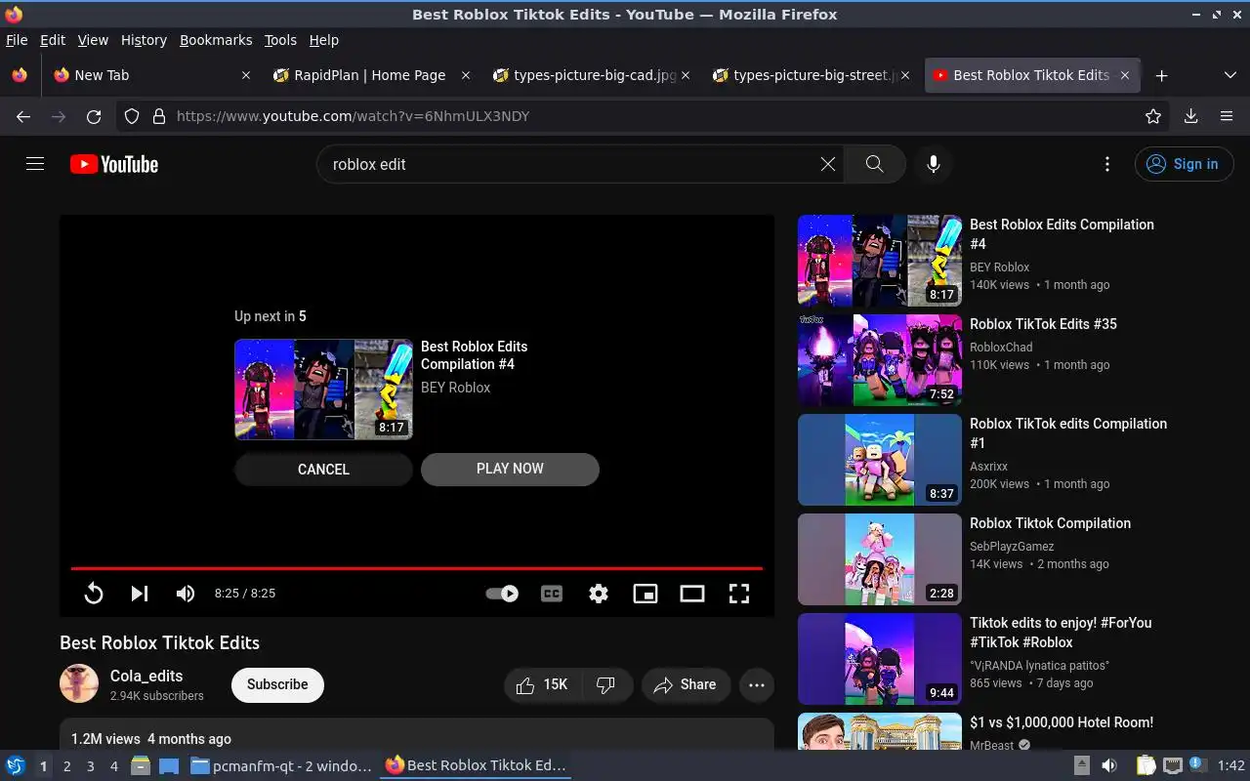Switch to theater mode icon
1250x781 pixels.
click(692, 593)
